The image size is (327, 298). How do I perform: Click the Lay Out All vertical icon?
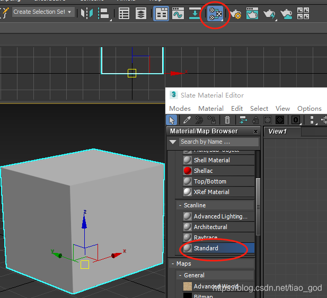point(312,120)
